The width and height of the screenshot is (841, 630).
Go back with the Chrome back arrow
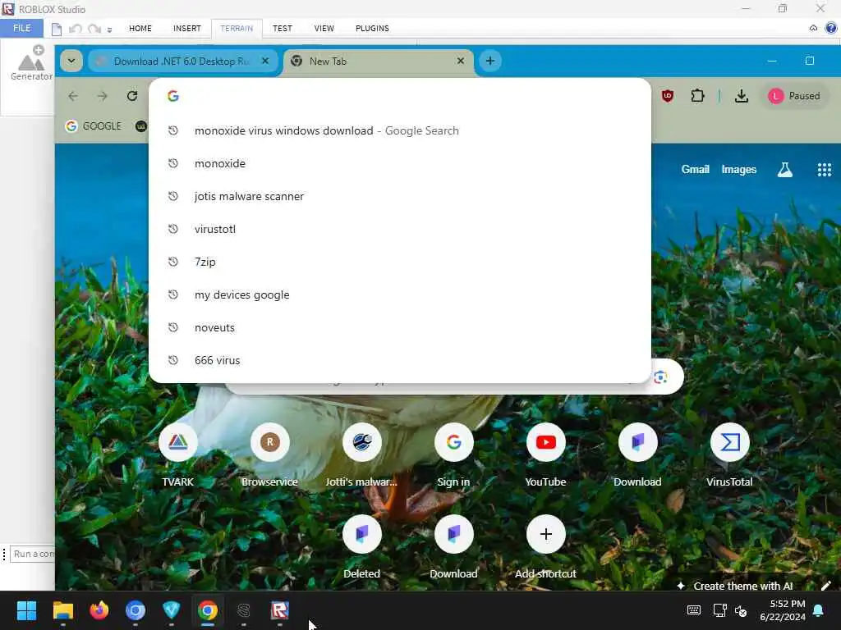[73, 96]
